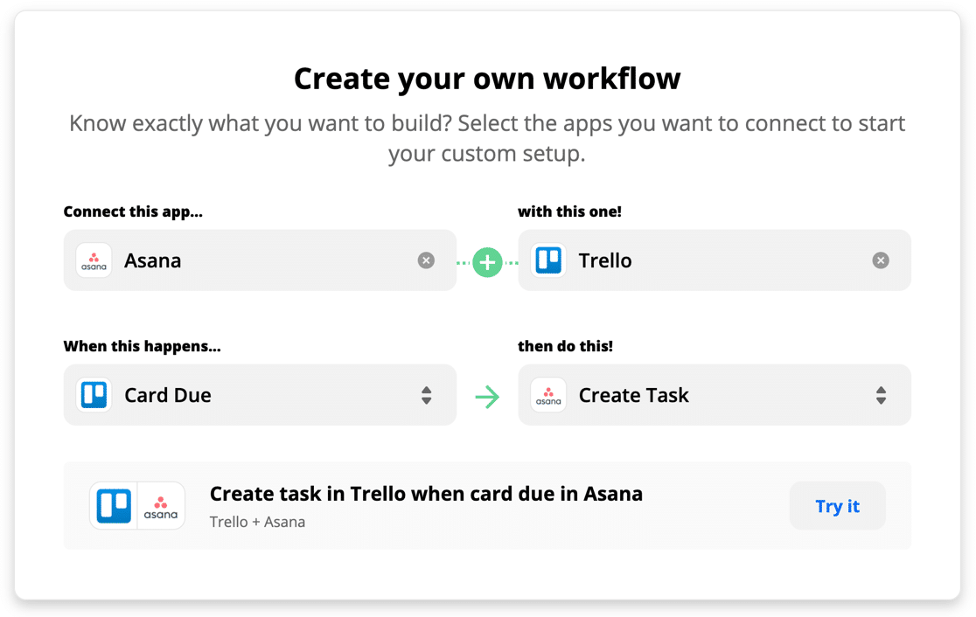
Task: Click the workflow title about Trello card due
Action: point(426,494)
